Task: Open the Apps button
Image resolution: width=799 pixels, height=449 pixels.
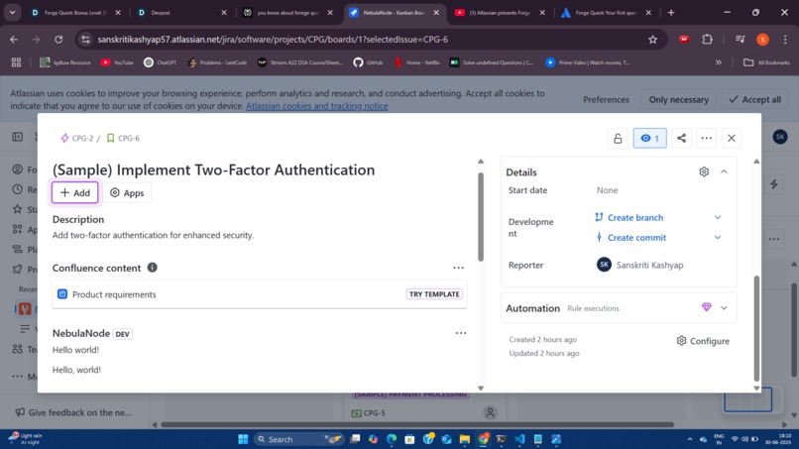Action: coord(127,192)
